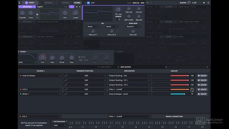Adjust the Fine tuning knob
229x129 pixels.
pos(31,13)
